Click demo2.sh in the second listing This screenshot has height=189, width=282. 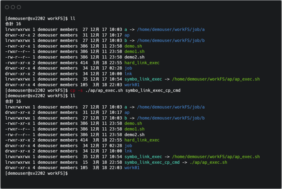coord(134,135)
